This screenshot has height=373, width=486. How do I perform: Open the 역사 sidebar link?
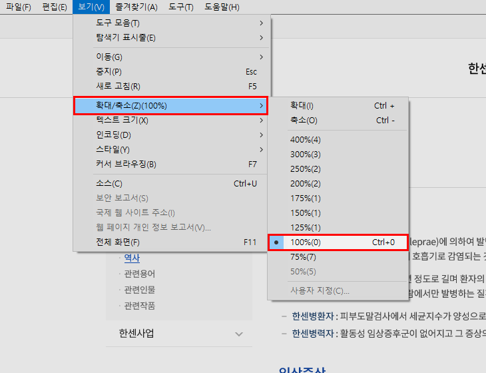point(132,258)
